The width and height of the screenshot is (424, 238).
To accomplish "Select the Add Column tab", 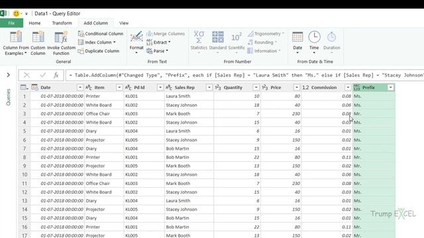I will tap(95, 23).
